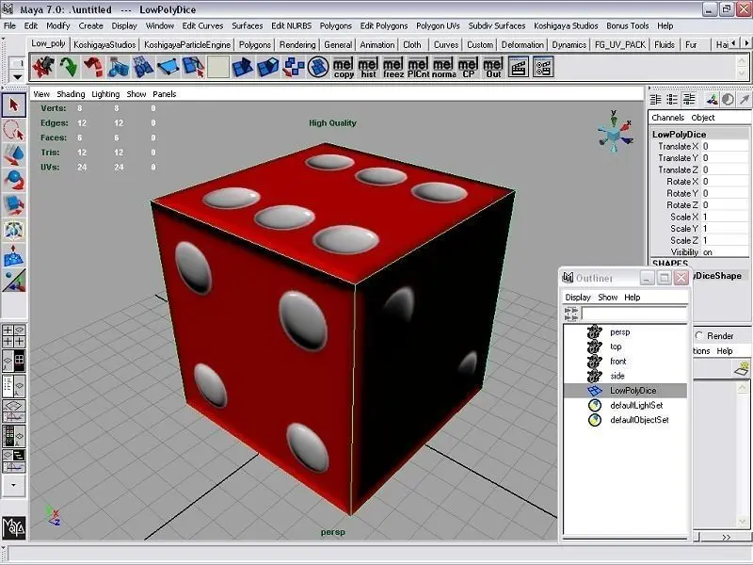Click the Rotate Y value field

(x=725, y=193)
